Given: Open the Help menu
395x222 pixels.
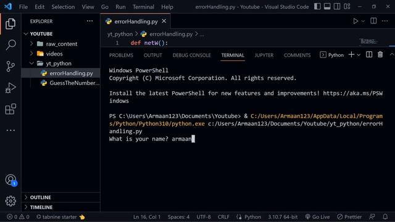Looking at the screenshot, I should [167, 7].
